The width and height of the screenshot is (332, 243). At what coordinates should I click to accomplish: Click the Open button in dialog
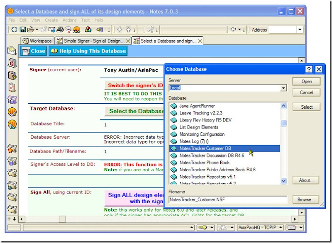pyautogui.click(x=307, y=81)
